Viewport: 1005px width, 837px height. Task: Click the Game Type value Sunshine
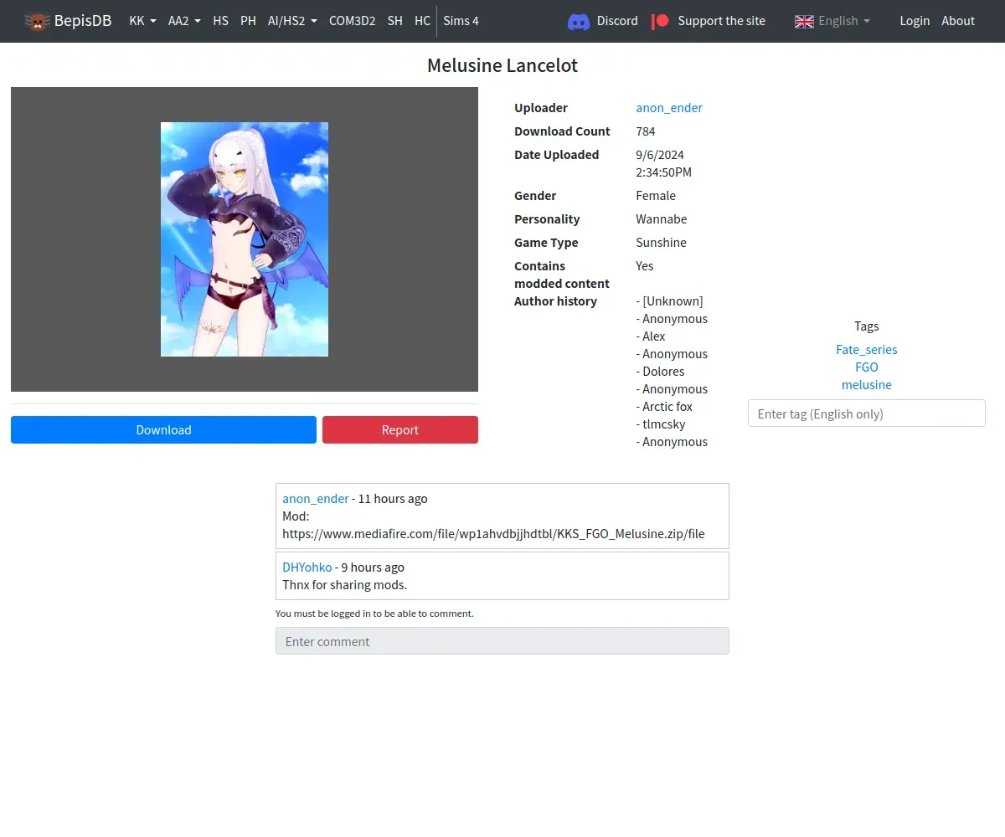click(x=662, y=242)
